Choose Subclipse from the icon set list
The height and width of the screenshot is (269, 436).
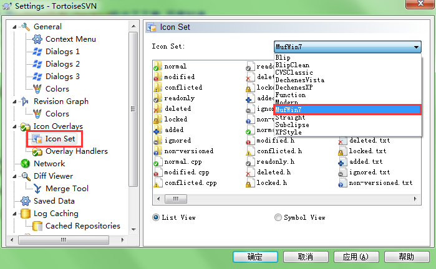tap(347, 125)
